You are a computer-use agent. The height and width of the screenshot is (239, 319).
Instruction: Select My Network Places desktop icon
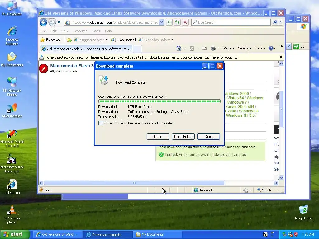point(12,87)
